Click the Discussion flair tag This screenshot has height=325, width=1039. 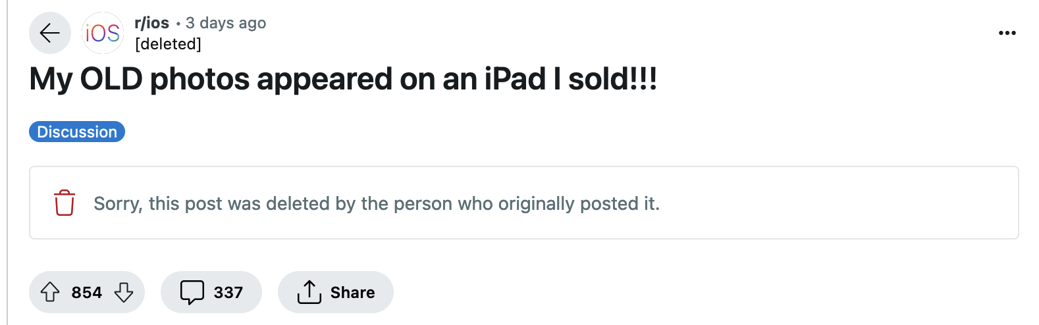[x=77, y=132]
